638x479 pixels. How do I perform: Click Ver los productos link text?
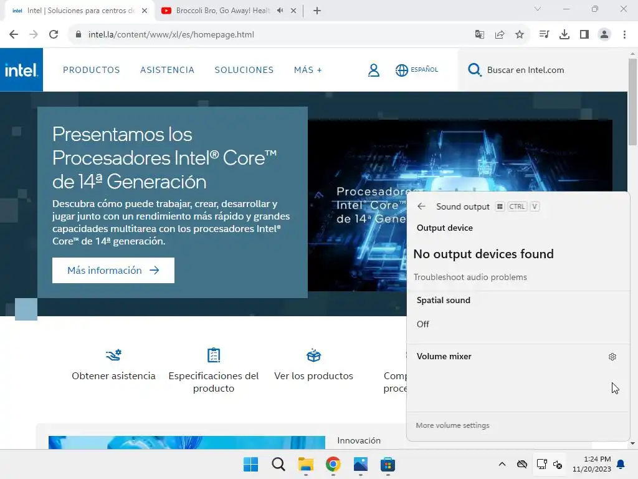(x=313, y=375)
